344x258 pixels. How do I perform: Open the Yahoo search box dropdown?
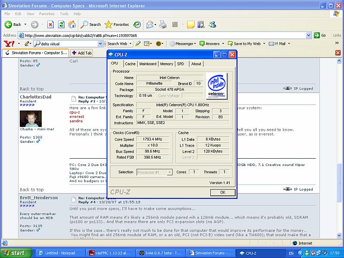pos(100,43)
